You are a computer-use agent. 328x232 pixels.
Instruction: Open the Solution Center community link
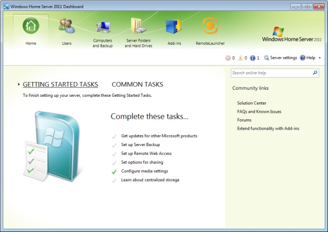tap(251, 103)
